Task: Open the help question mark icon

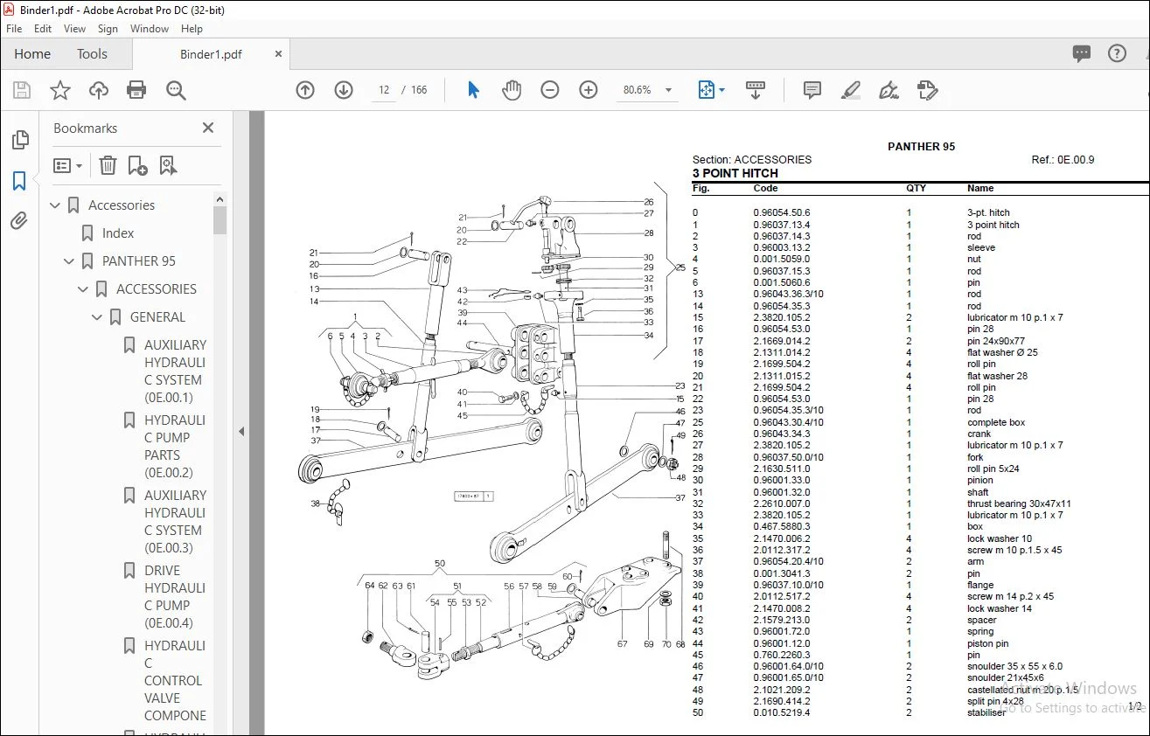Action: (1117, 54)
